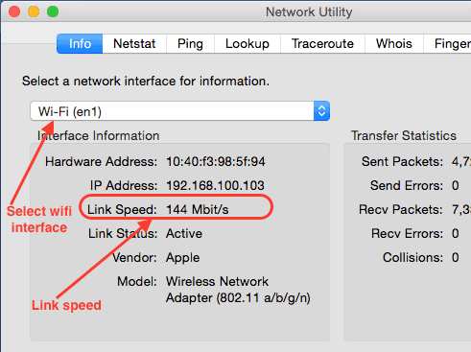Click the Recv Packets label
The width and height of the screenshot is (471, 352).
click(401, 209)
